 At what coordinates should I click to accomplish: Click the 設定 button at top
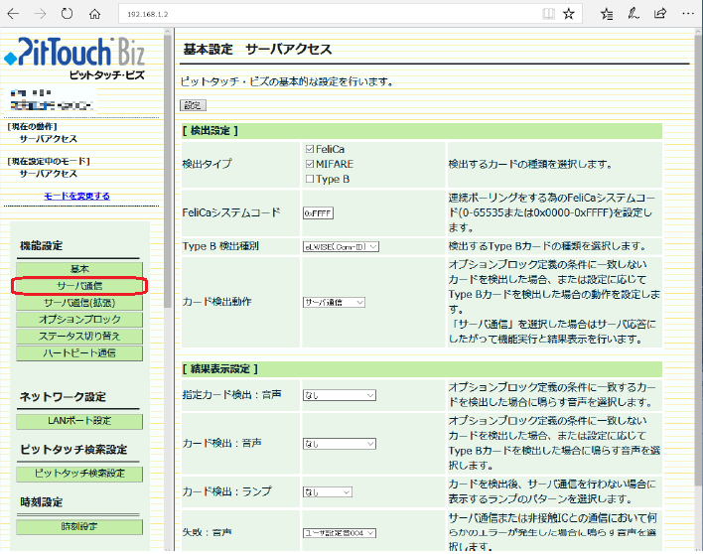[x=193, y=105]
